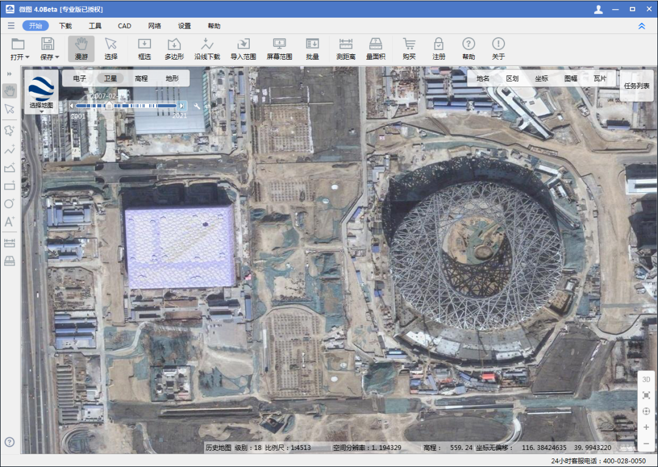Activate the 测距离 distance measuring tool
The image size is (658, 467).
tap(346, 49)
